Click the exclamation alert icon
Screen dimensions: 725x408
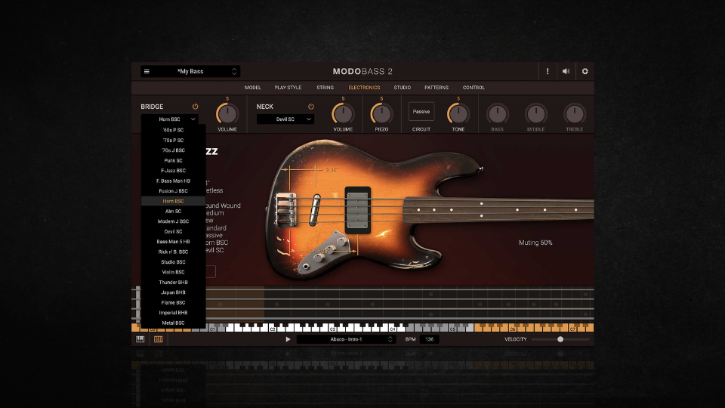pos(548,71)
